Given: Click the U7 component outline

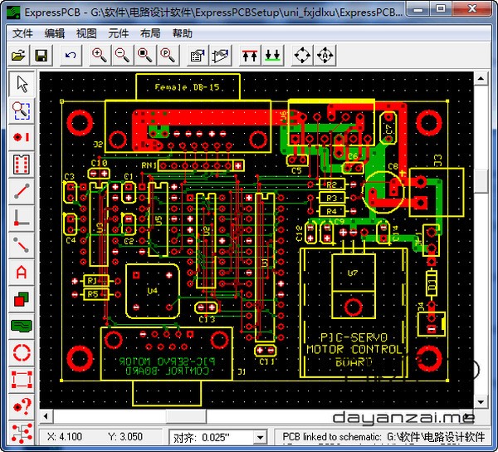Looking at the screenshot, I should pyautogui.click(x=354, y=286).
